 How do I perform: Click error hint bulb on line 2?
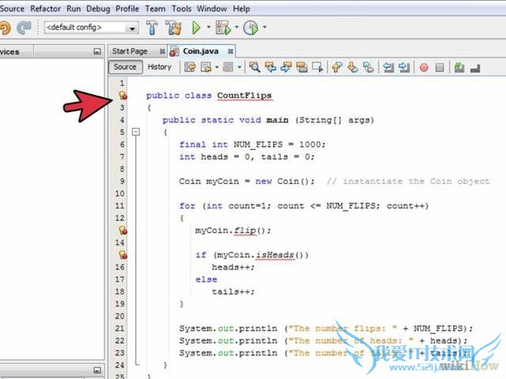(x=123, y=96)
